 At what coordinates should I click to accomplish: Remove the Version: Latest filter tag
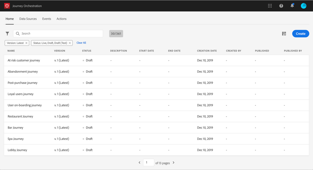[x=26, y=43]
